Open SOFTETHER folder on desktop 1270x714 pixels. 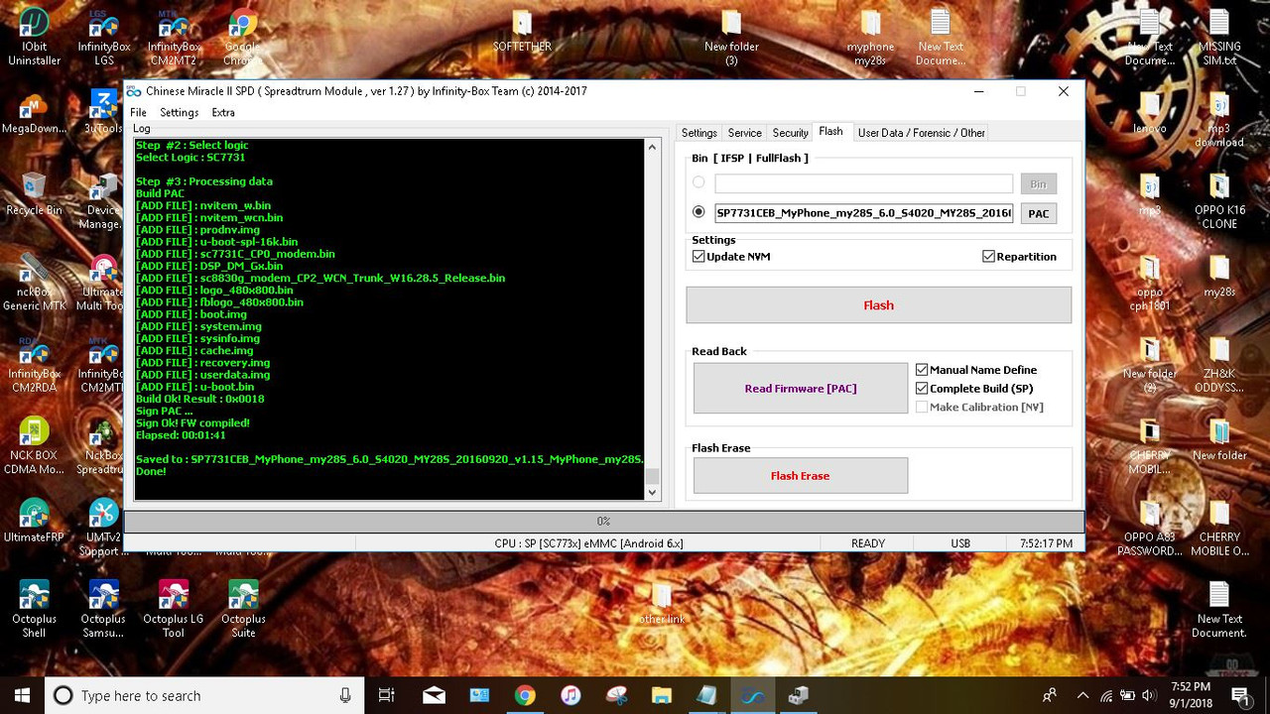(x=522, y=30)
